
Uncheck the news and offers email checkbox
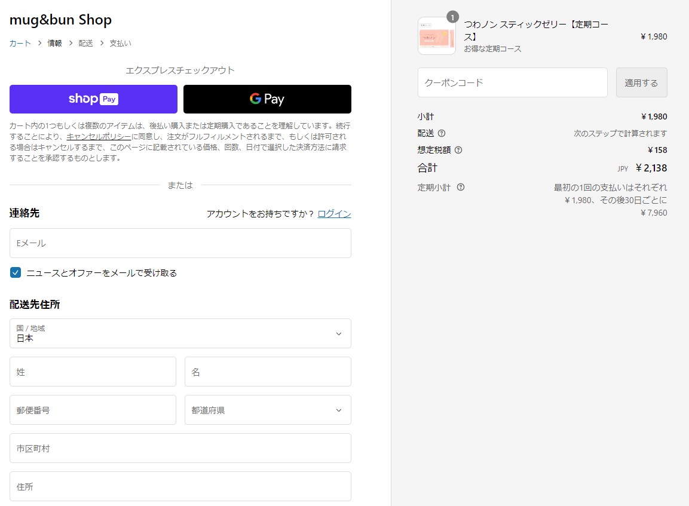(x=16, y=272)
